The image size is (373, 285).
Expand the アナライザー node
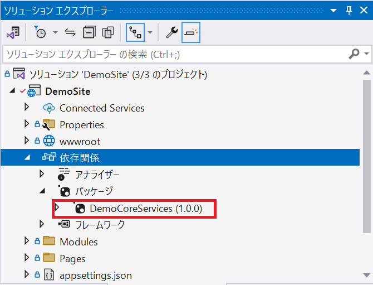click(x=42, y=174)
